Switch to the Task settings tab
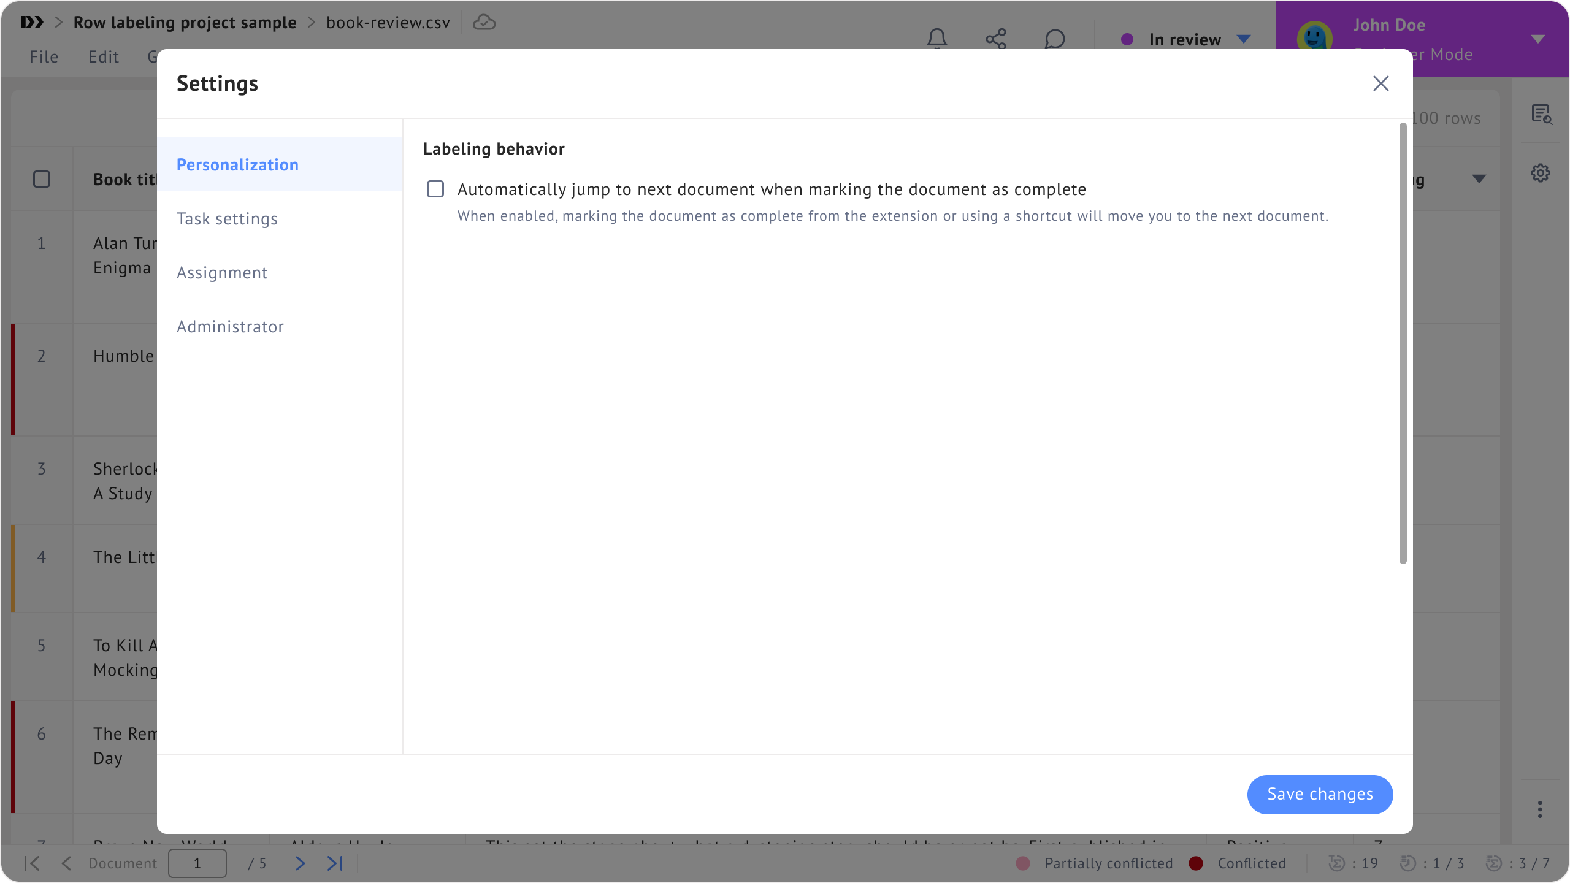This screenshot has width=1570, height=883. pos(227,219)
